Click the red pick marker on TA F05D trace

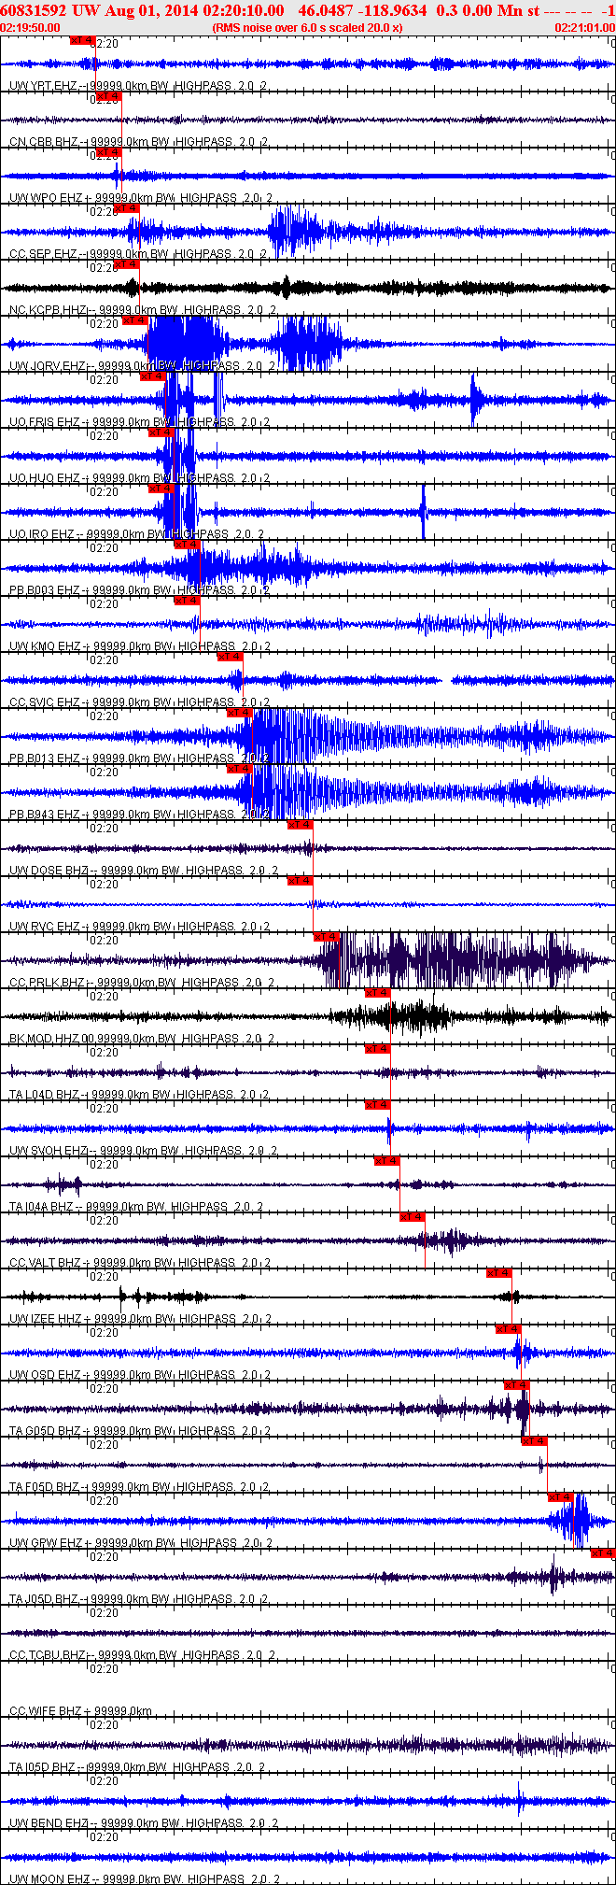pos(534,1441)
